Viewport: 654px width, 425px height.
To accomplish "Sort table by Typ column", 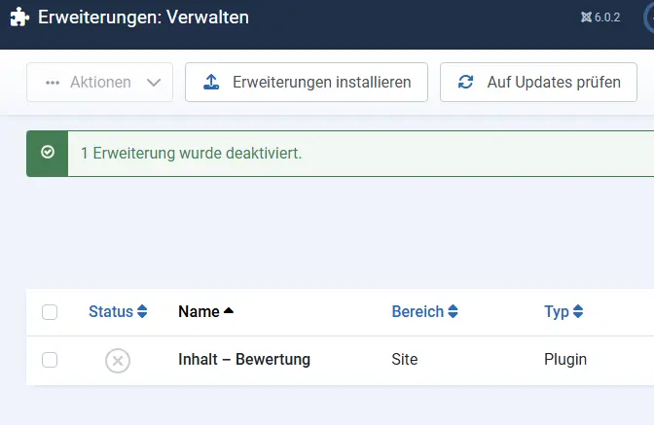I will coord(563,312).
